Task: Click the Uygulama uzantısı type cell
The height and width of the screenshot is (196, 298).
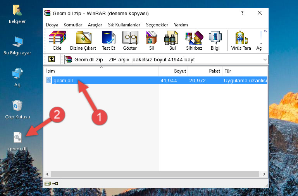Action: tap(245, 80)
